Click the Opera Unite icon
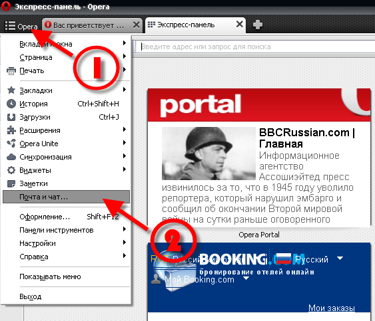 click(11, 144)
